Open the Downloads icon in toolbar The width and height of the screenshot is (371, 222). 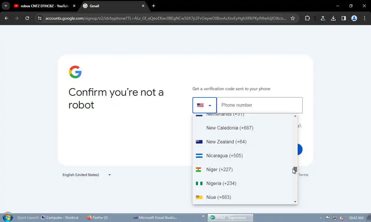click(333, 18)
